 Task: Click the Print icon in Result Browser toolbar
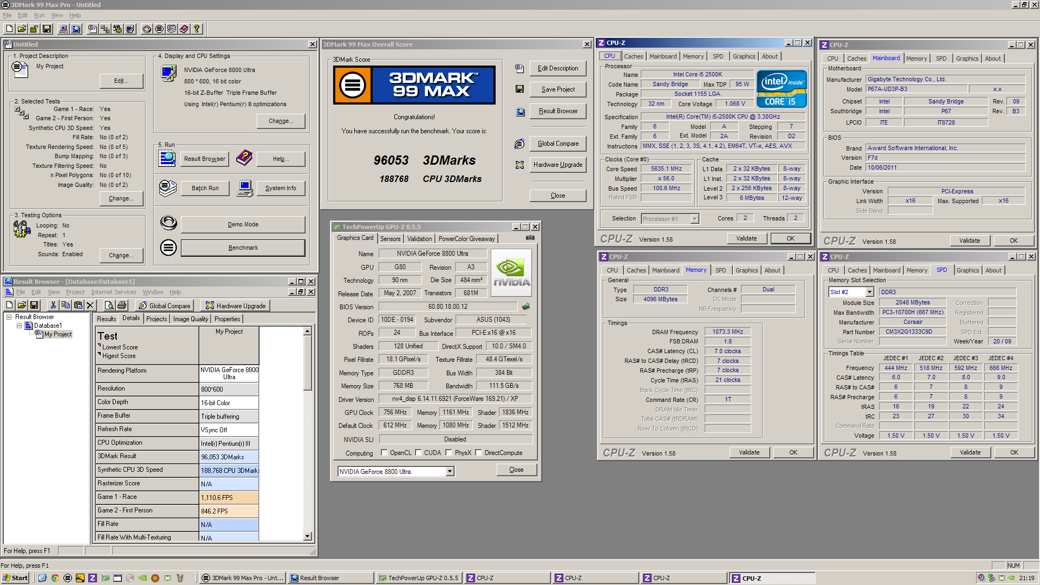tap(122, 305)
